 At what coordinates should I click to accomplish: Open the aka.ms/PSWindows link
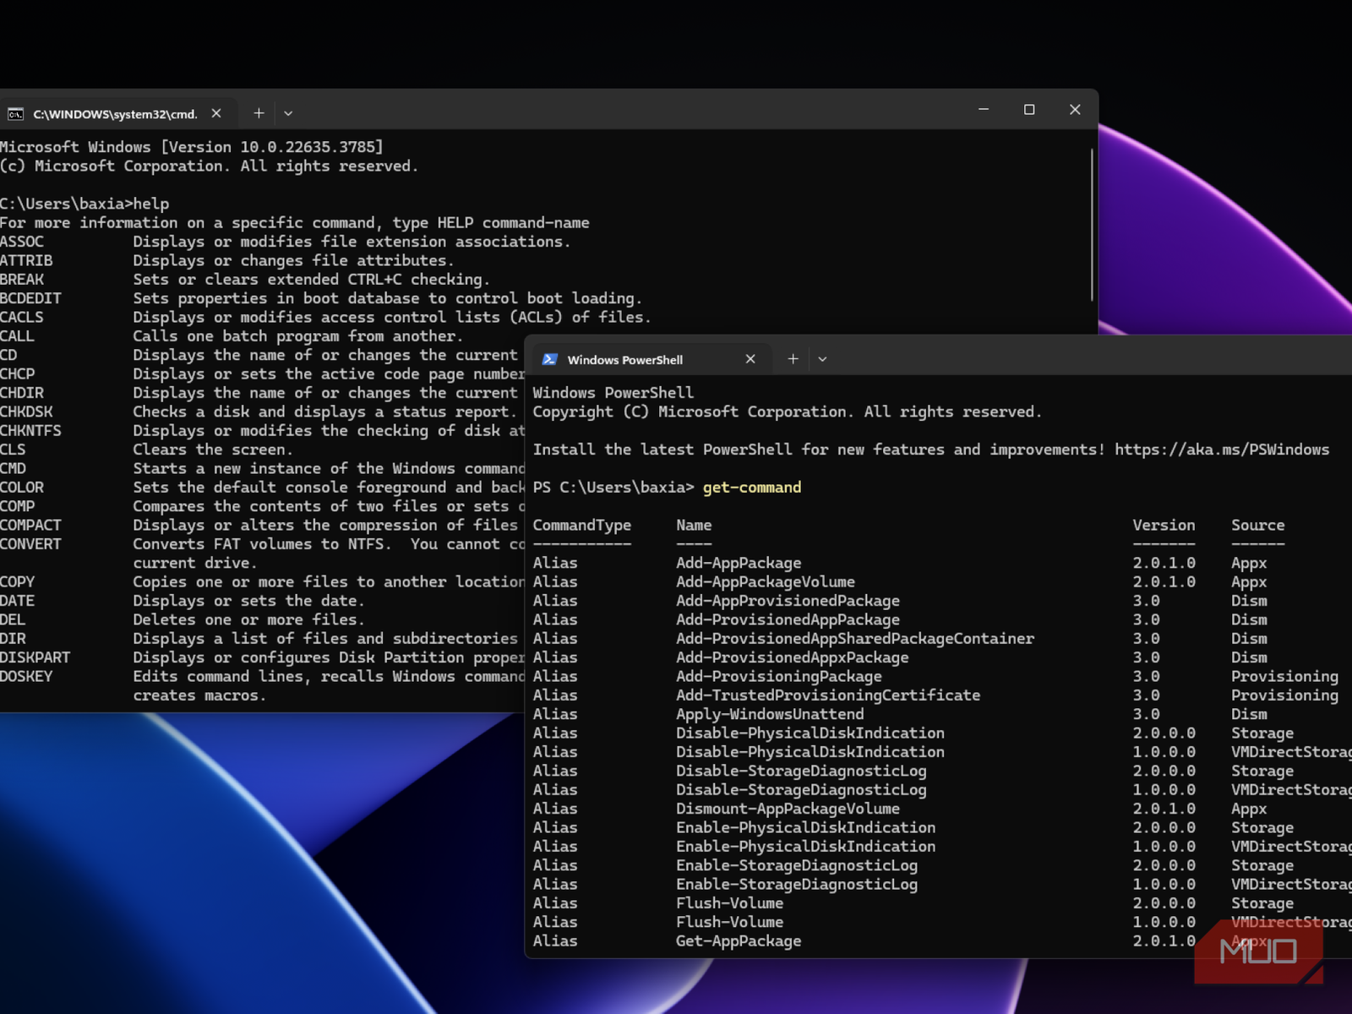(x=1221, y=450)
